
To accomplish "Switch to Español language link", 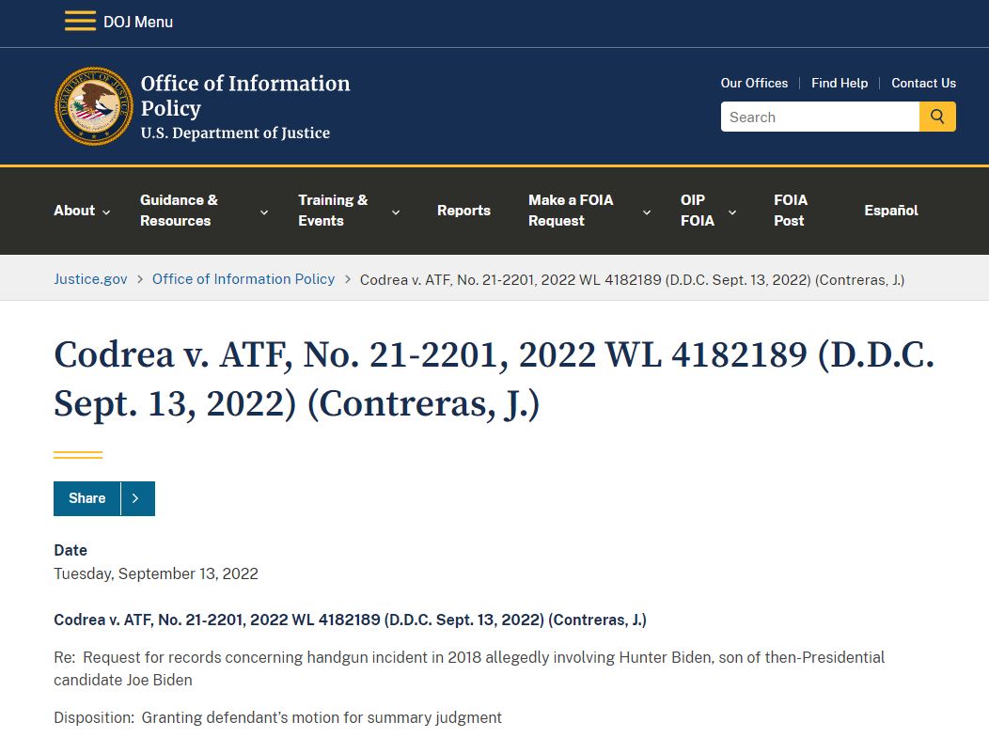I will pyautogui.click(x=890, y=211).
